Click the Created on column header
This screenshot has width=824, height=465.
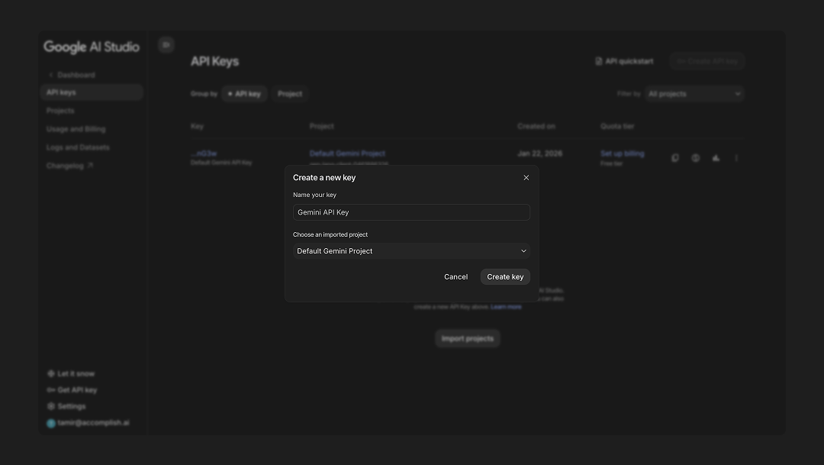(x=536, y=126)
